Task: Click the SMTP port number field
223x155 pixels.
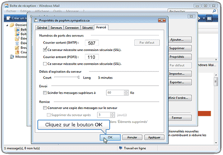Action: click(x=92, y=43)
